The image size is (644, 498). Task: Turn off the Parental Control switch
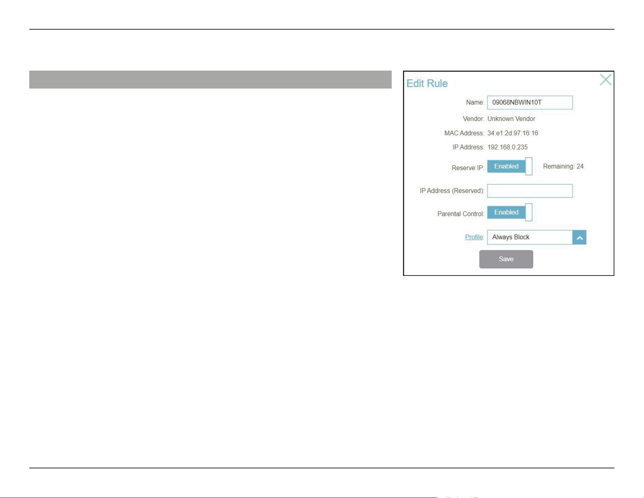[510, 213]
